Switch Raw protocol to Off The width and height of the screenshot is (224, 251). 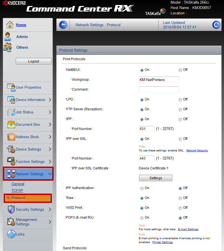(180, 198)
